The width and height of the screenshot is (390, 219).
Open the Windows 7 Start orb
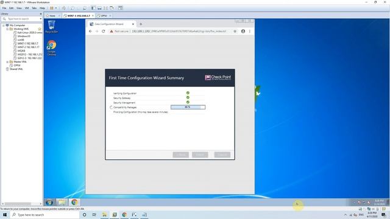(49, 202)
